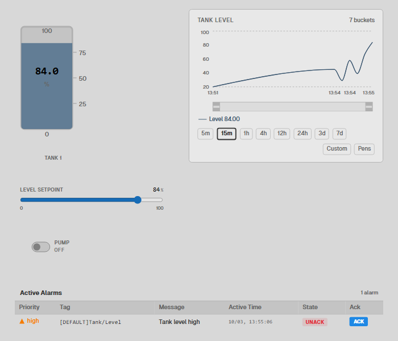Image resolution: width=398 pixels, height=341 pixels.
Task: Click the [DEFAULT]Tank/Level tag cell
Action: pos(90,322)
